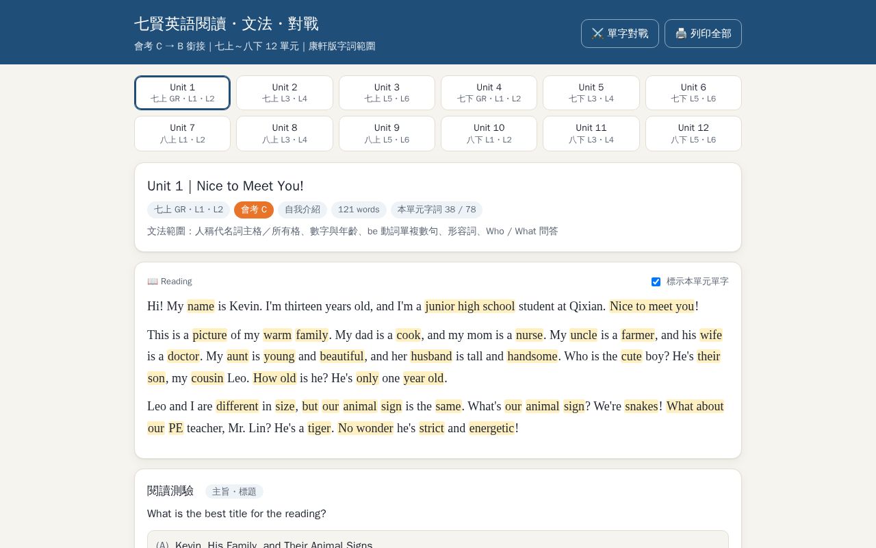Click the highlighted word 'beautiful'
Viewport: 876px width, 548px height.
(x=342, y=356)
